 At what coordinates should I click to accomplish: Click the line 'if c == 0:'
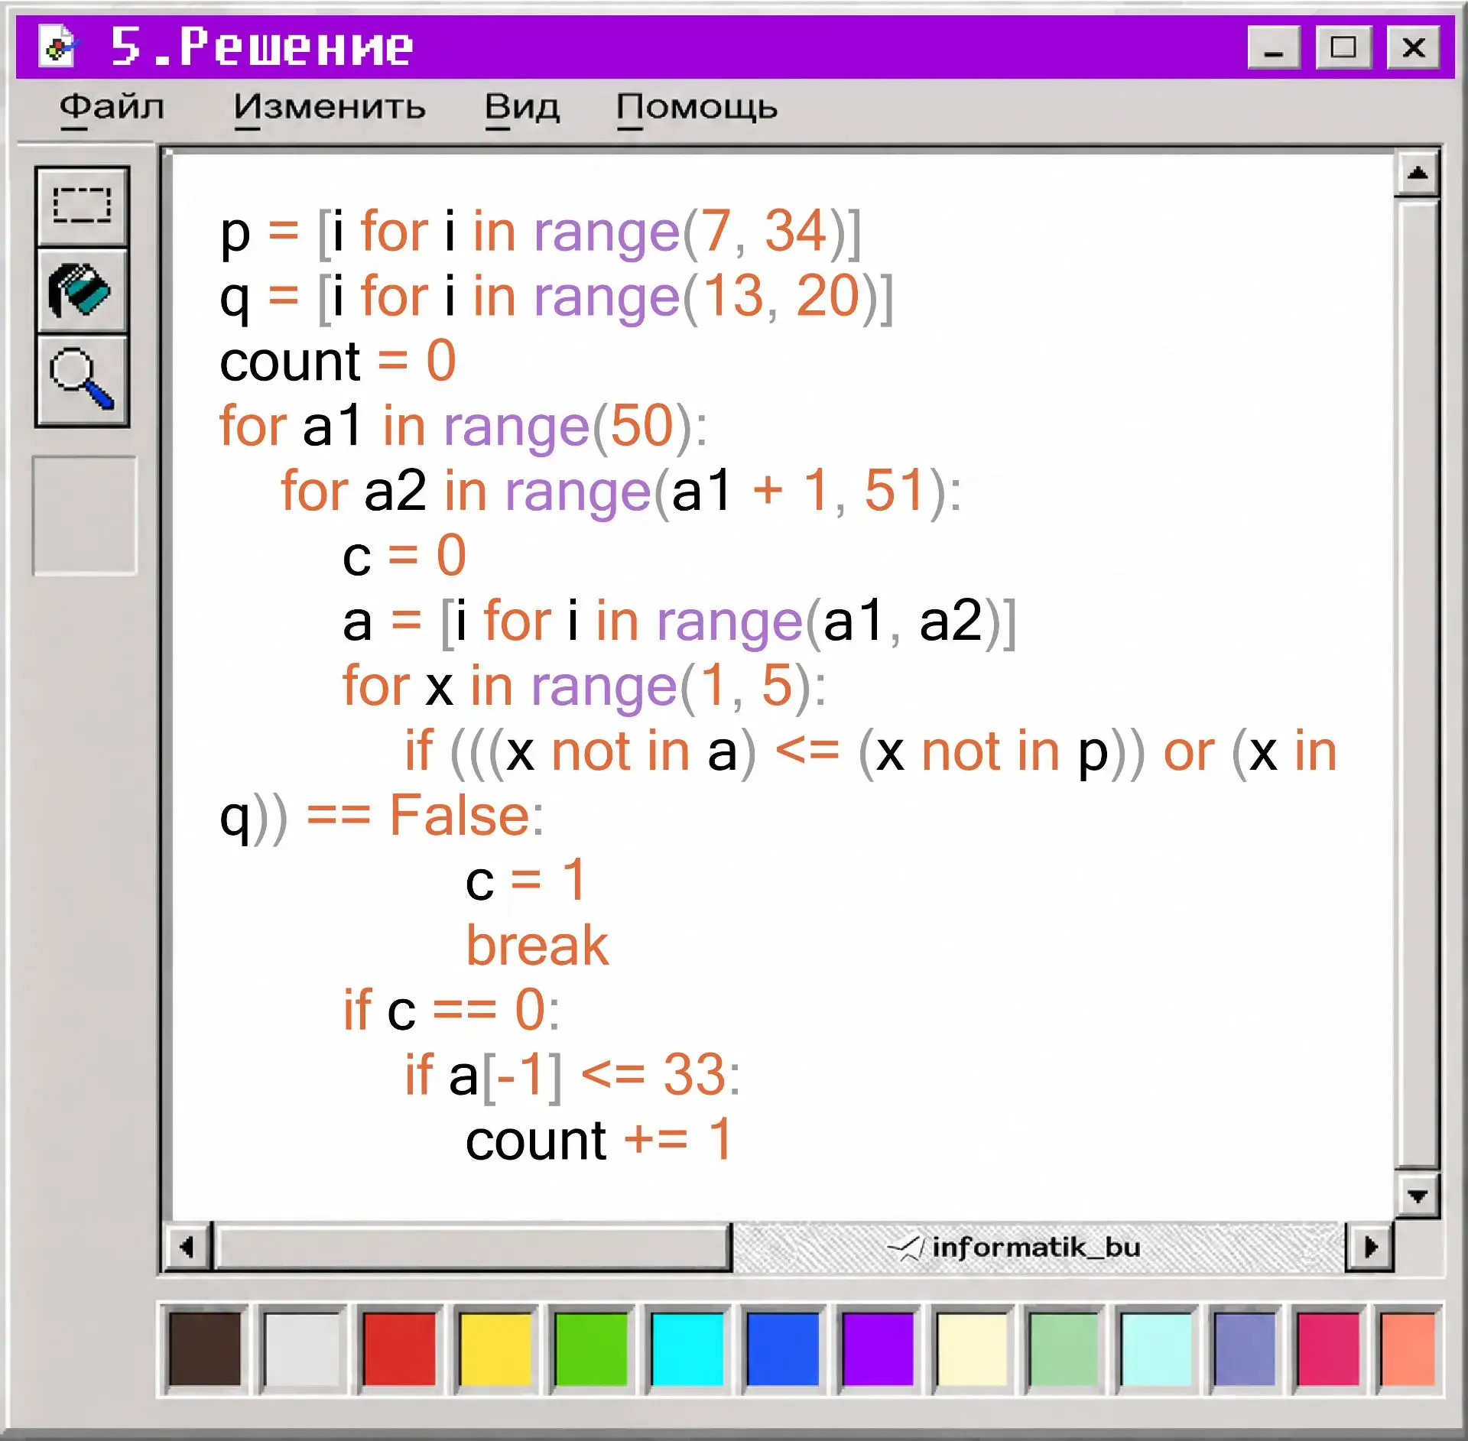click(x=451, y=1011)
